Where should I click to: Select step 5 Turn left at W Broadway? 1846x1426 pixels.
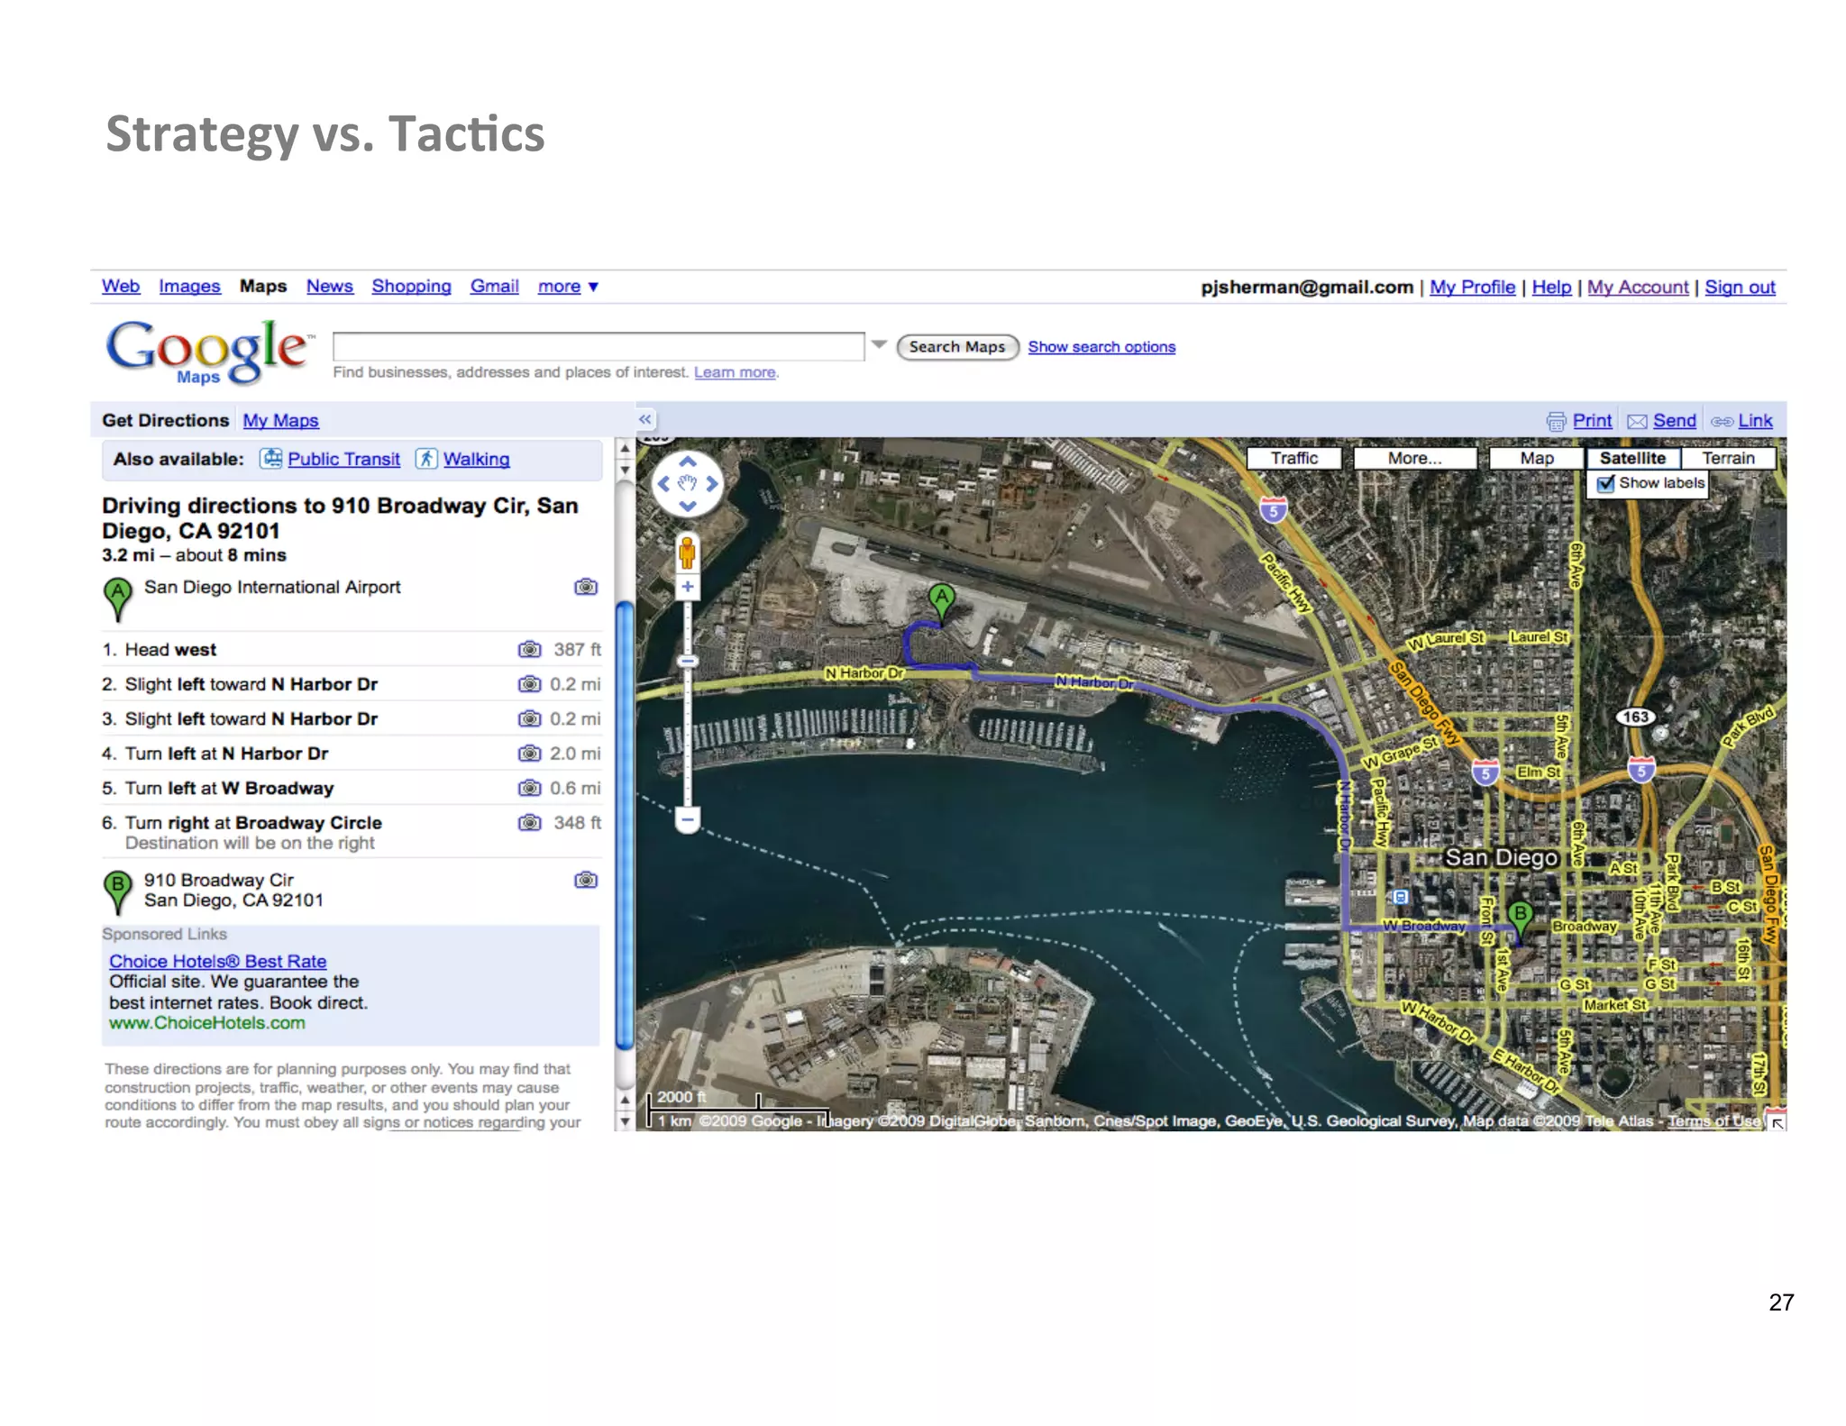coord(352,788)
